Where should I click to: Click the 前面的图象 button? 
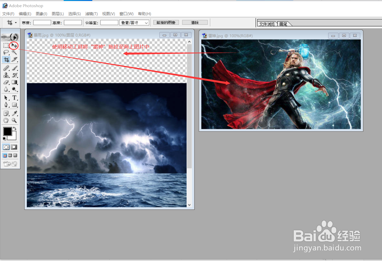(166, 22)
